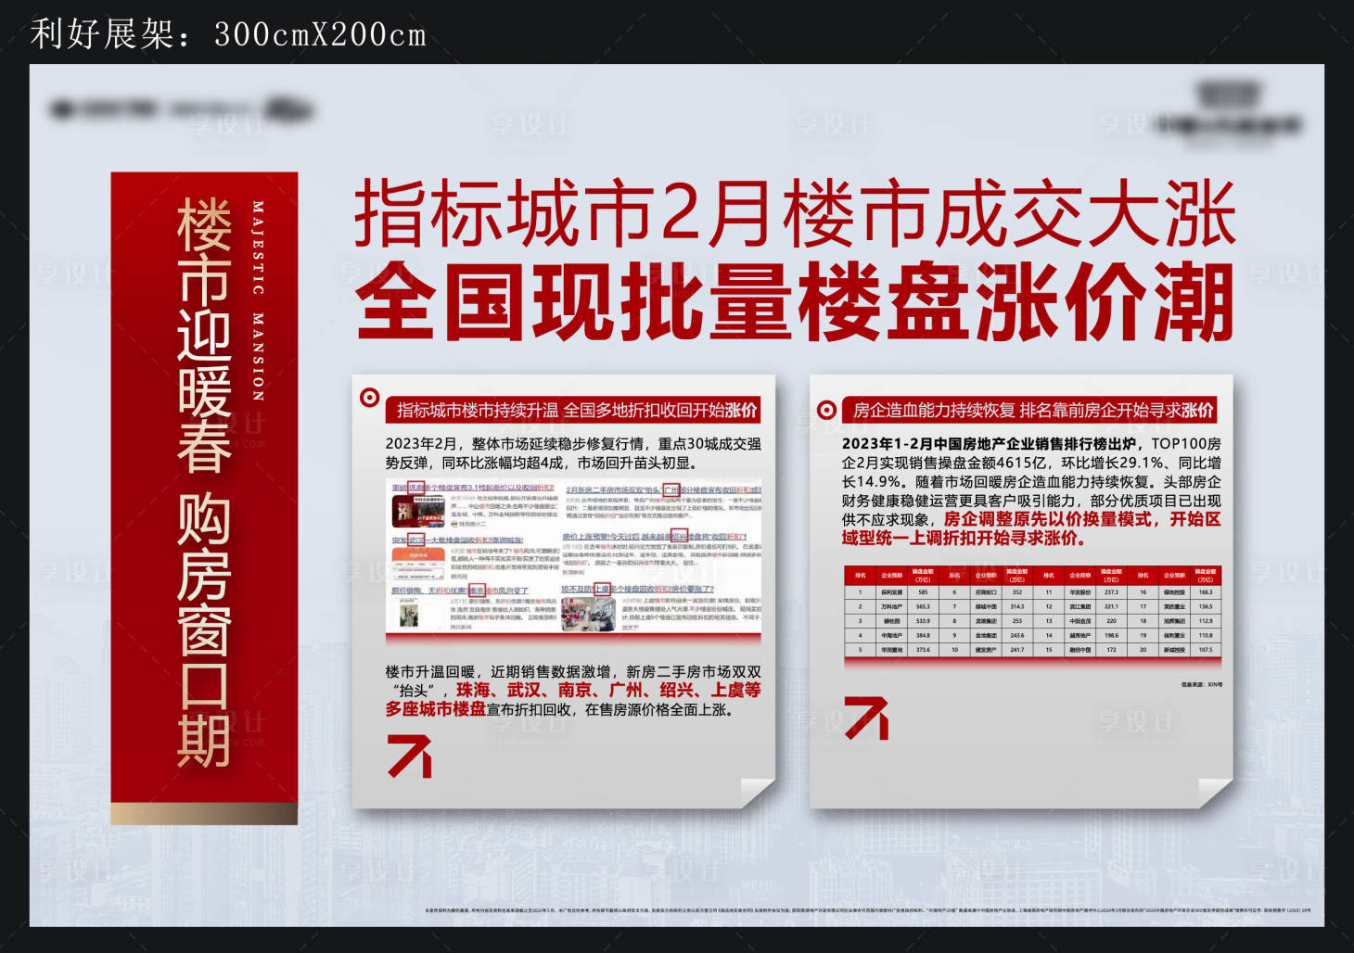This screenshot has width=1354, height=953.
Task: Click the table cell showing 314.3
Action: pos(1017,606)
